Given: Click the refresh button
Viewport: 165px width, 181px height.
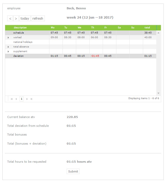Looking at the screenshot, I should [x=38, y=18].
